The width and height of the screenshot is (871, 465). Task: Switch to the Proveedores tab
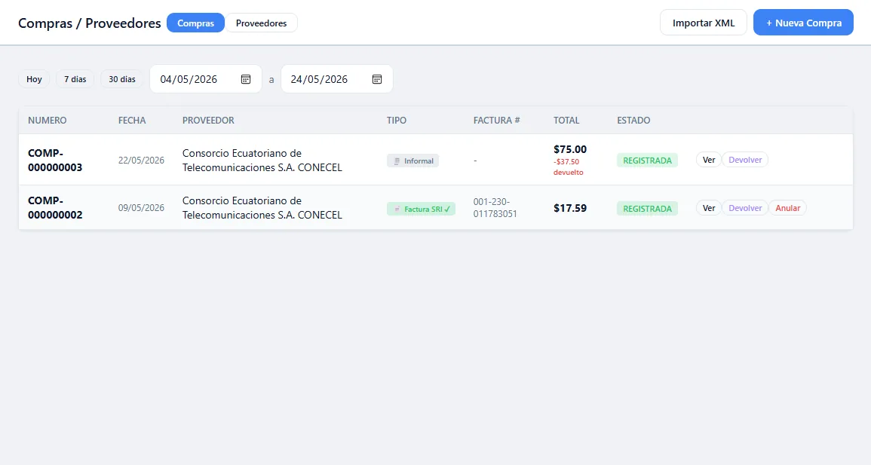[261, 23]
